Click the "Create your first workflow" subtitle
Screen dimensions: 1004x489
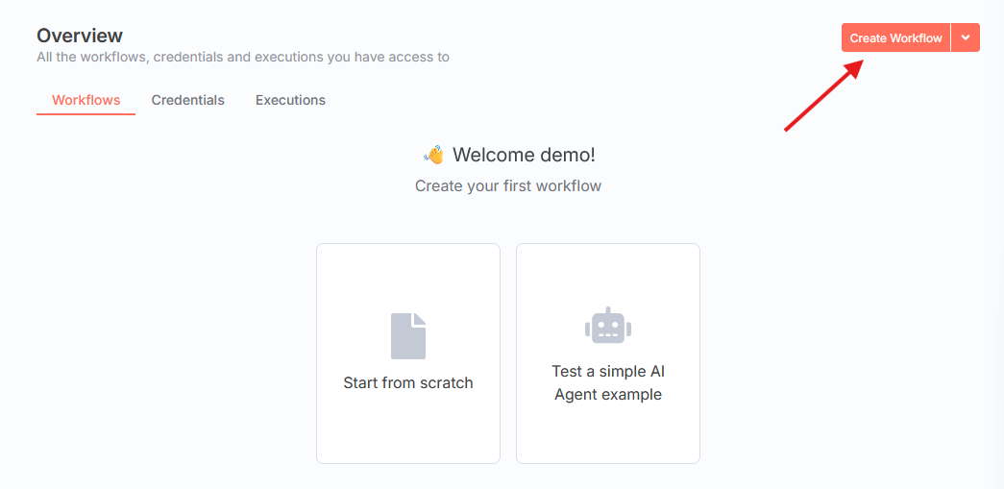[508, 185]
